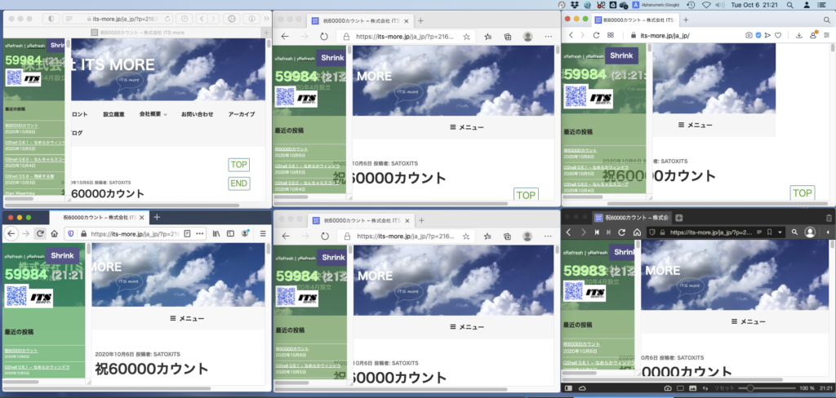Click the capture page icon in Vivaldi status bar
This screenshot has width=836, height=398.
point(667,388)
